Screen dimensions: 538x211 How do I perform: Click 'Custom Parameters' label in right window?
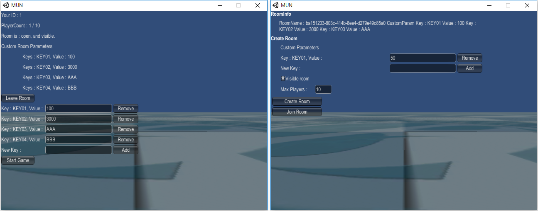point(300,48)
